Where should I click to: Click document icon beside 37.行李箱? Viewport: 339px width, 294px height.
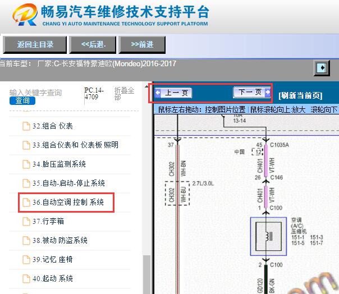click(x=26, y=222)
